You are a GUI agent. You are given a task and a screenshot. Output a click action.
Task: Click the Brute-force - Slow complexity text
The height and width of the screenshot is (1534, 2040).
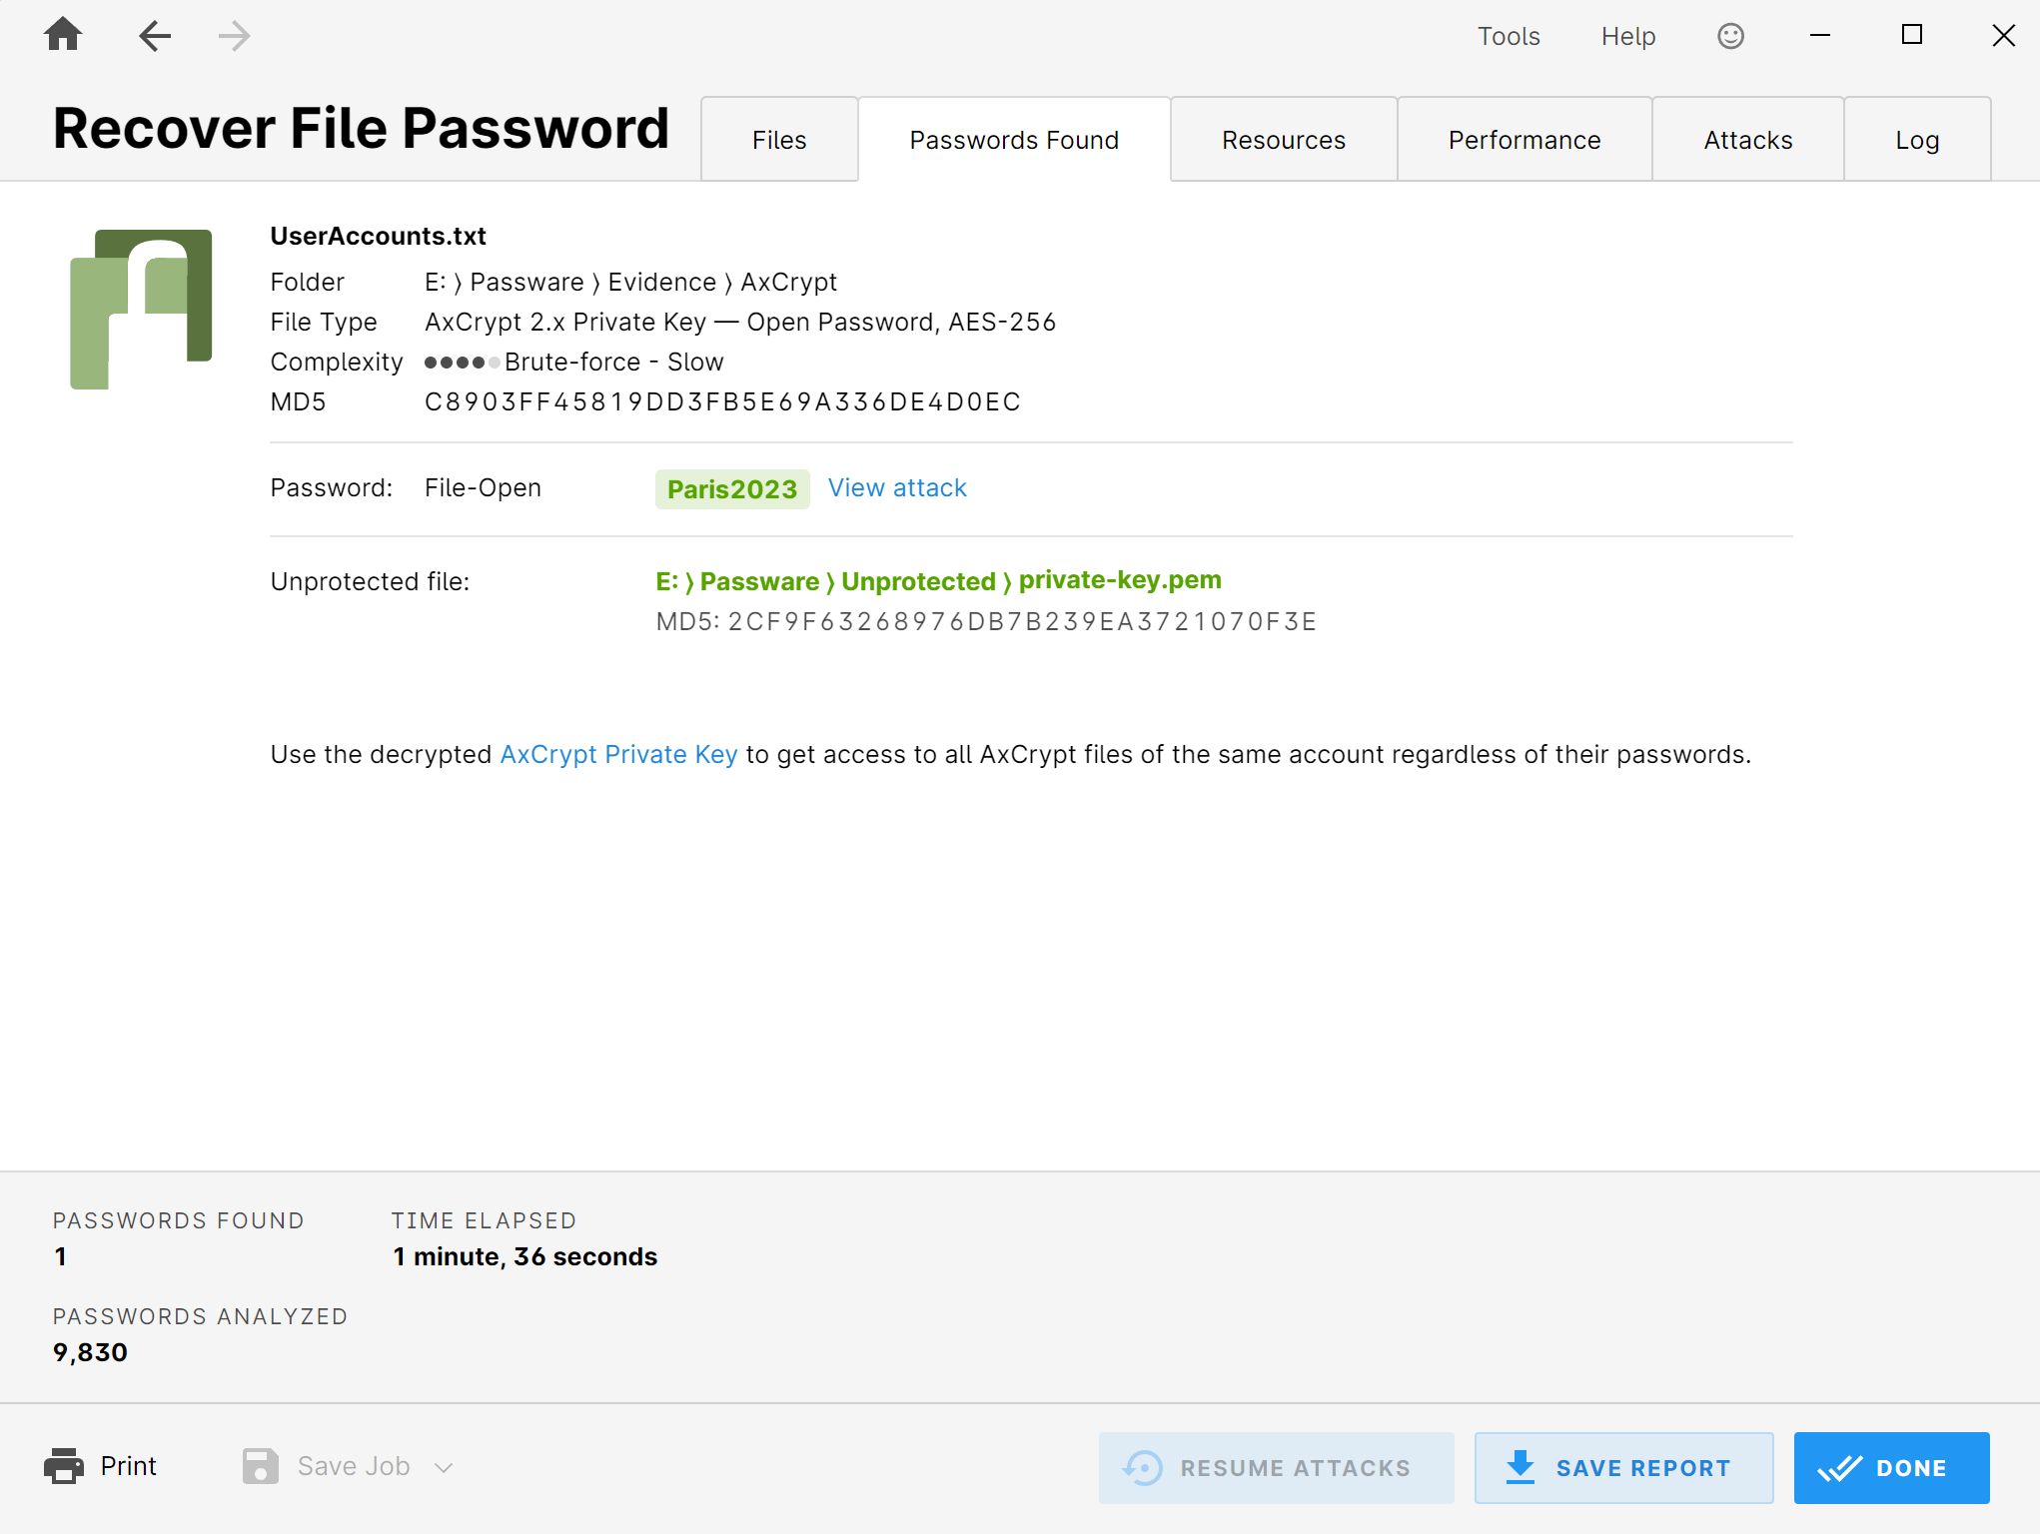tap(613, 362)
